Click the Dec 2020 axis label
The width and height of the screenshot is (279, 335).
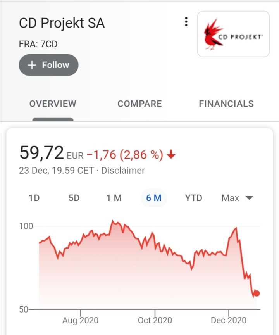click(x=229, y=321)
